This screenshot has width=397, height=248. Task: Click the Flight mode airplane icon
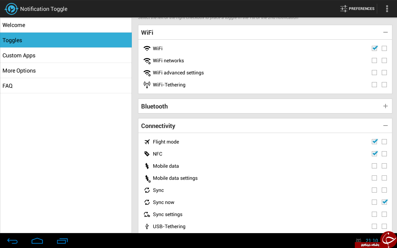pos(147,142)
